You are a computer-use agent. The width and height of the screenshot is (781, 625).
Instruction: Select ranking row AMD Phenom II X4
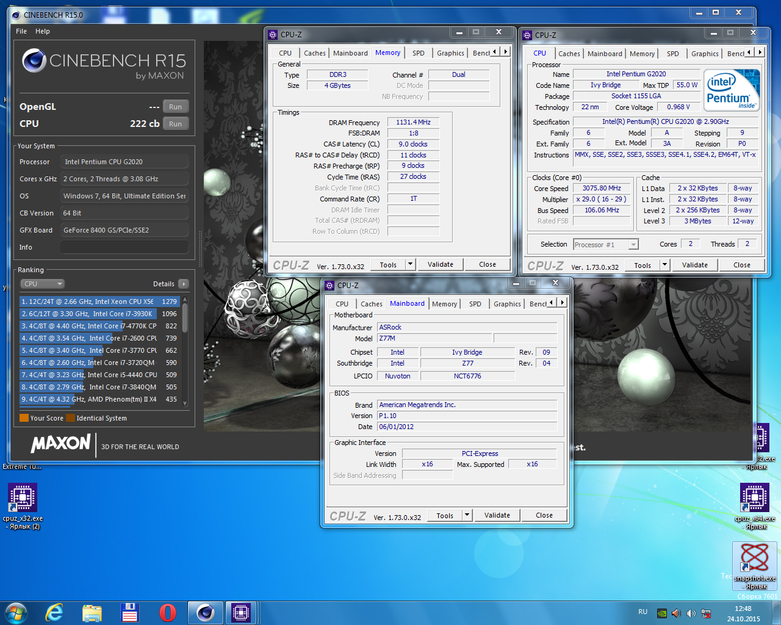pyautogui.click(x=99, y=399)
